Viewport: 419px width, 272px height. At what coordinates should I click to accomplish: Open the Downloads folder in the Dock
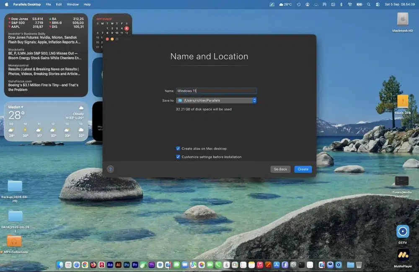click(x=350, y=265)
